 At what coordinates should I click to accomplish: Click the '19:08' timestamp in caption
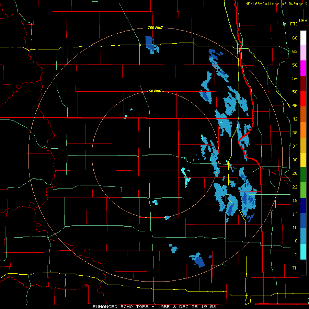click(208, 307)
